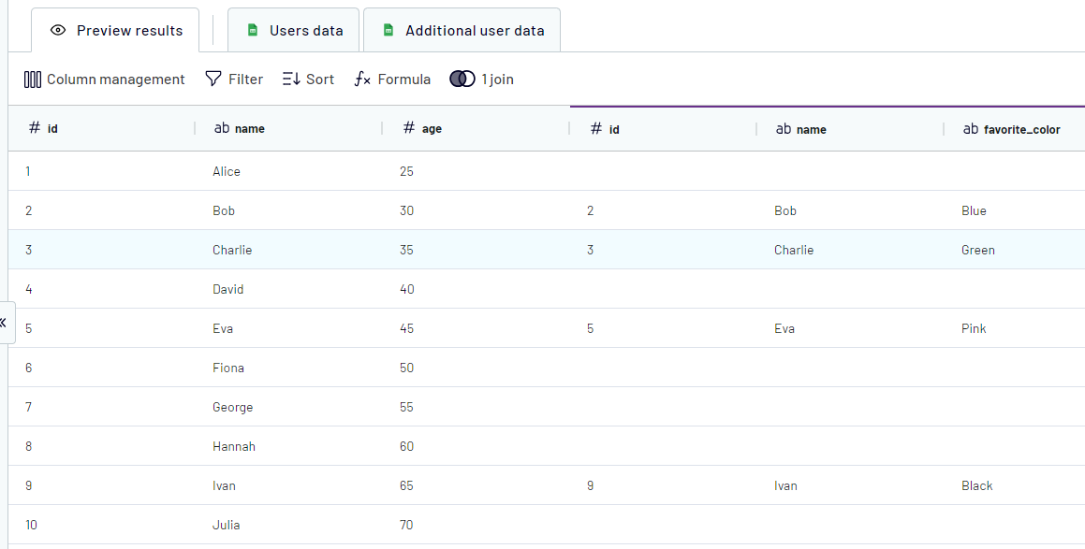Image resolution: width=1085 pixels, height=549 pixels.
Task: Click the Google Sheets icon on Users data
Action: coord(252,31)
